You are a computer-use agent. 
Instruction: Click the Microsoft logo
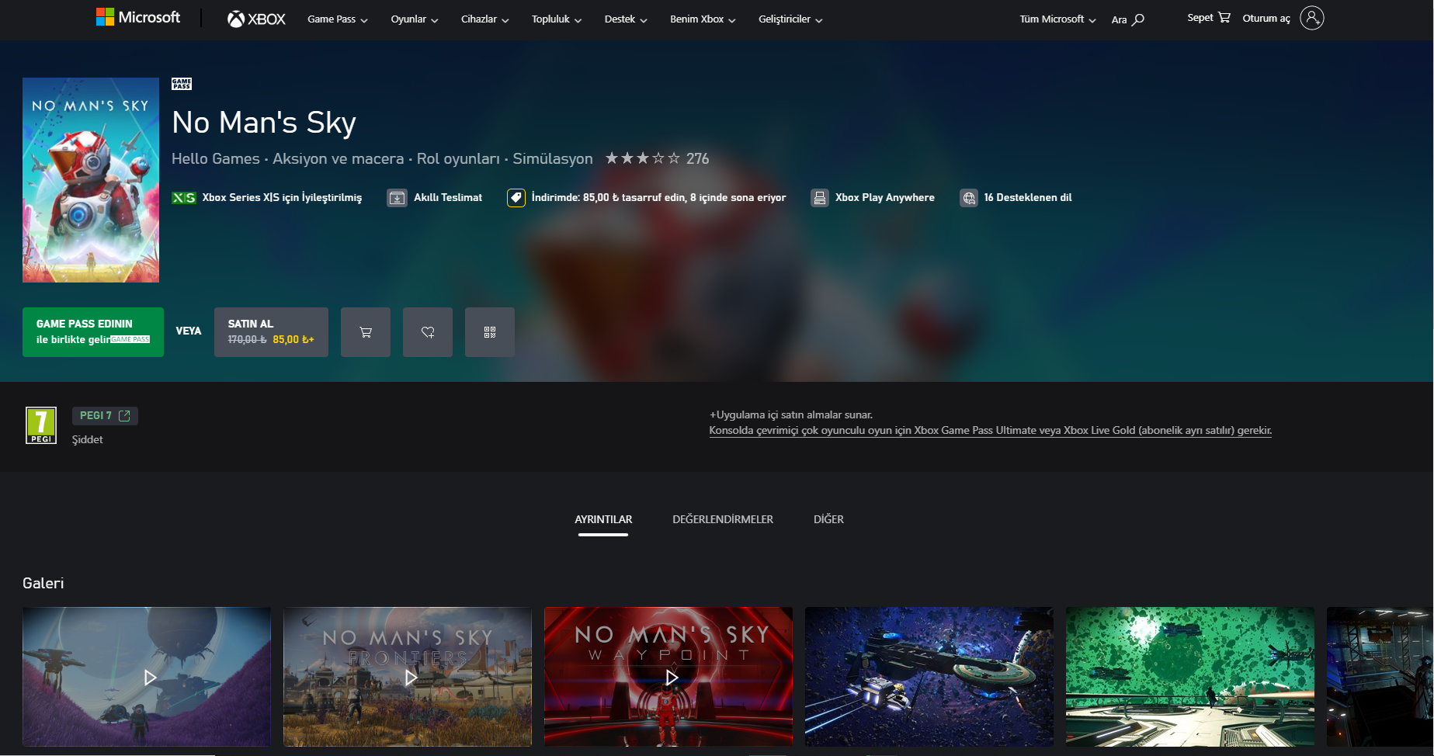[x=138, y=17]
